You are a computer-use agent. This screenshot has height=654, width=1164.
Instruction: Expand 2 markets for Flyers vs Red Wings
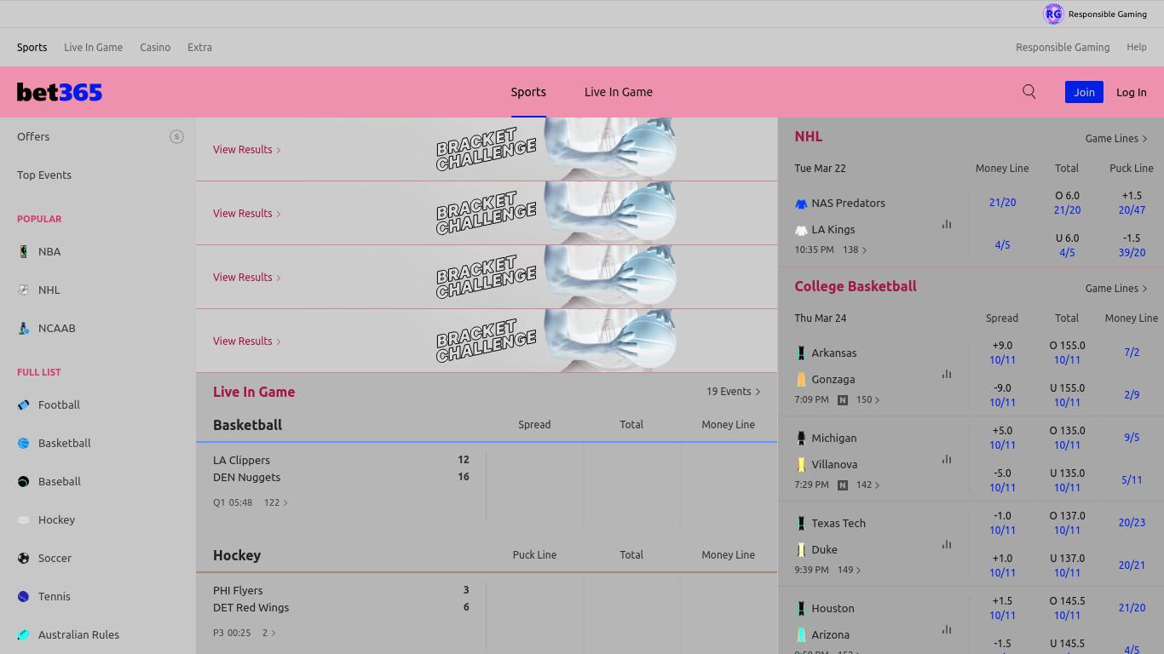click(269, 633)
